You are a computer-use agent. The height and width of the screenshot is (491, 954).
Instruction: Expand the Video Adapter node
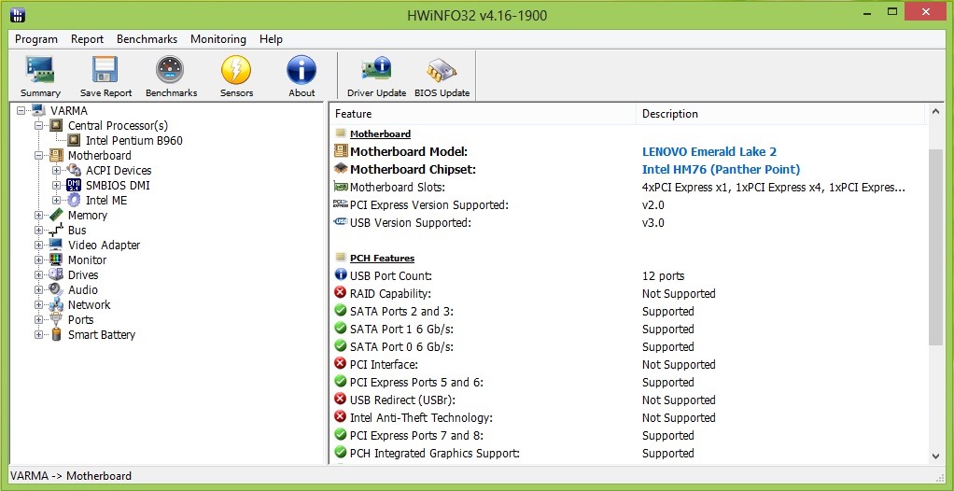pos(39,245)
